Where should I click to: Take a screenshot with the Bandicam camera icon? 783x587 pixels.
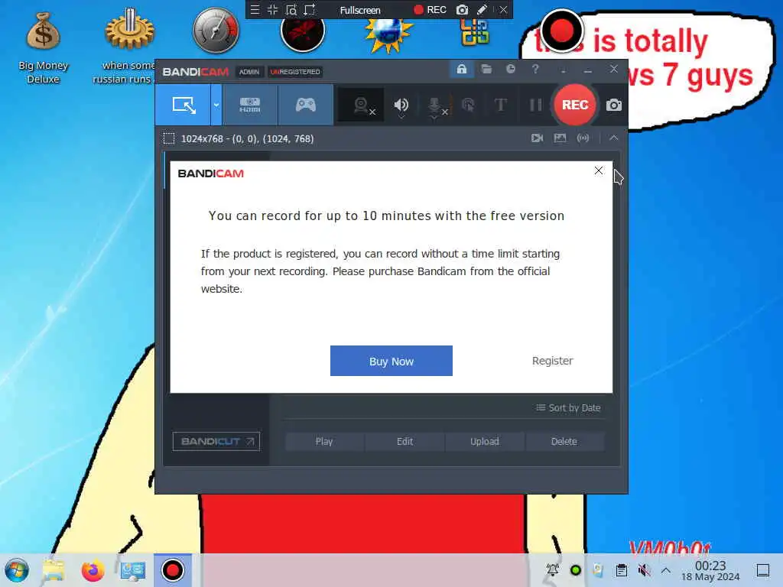coord(614,105)
